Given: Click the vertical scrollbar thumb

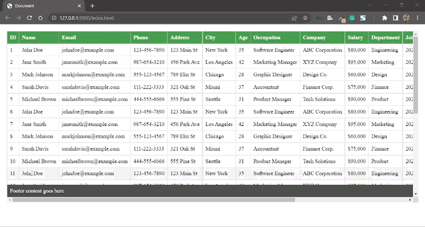Looking at the screenshot, I should (416, 75).
